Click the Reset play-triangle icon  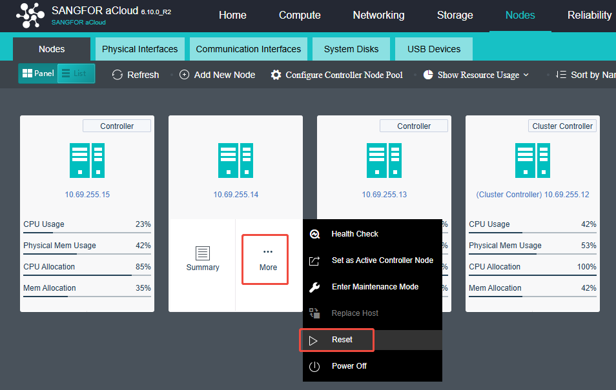(313, 340)
